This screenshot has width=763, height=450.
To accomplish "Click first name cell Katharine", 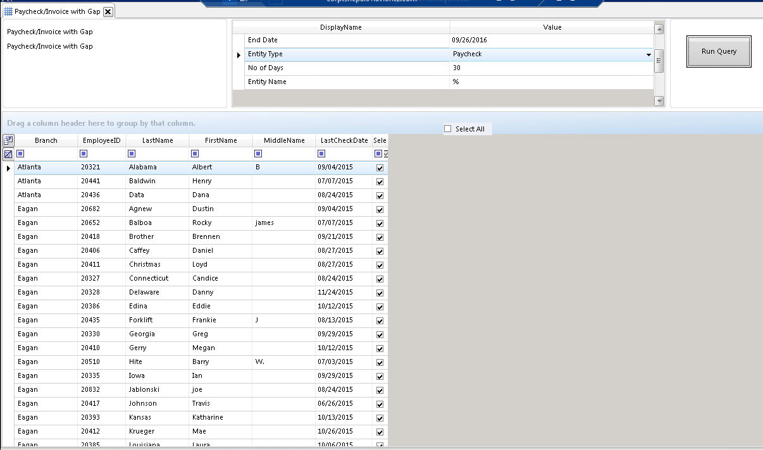I will (221, 417).
